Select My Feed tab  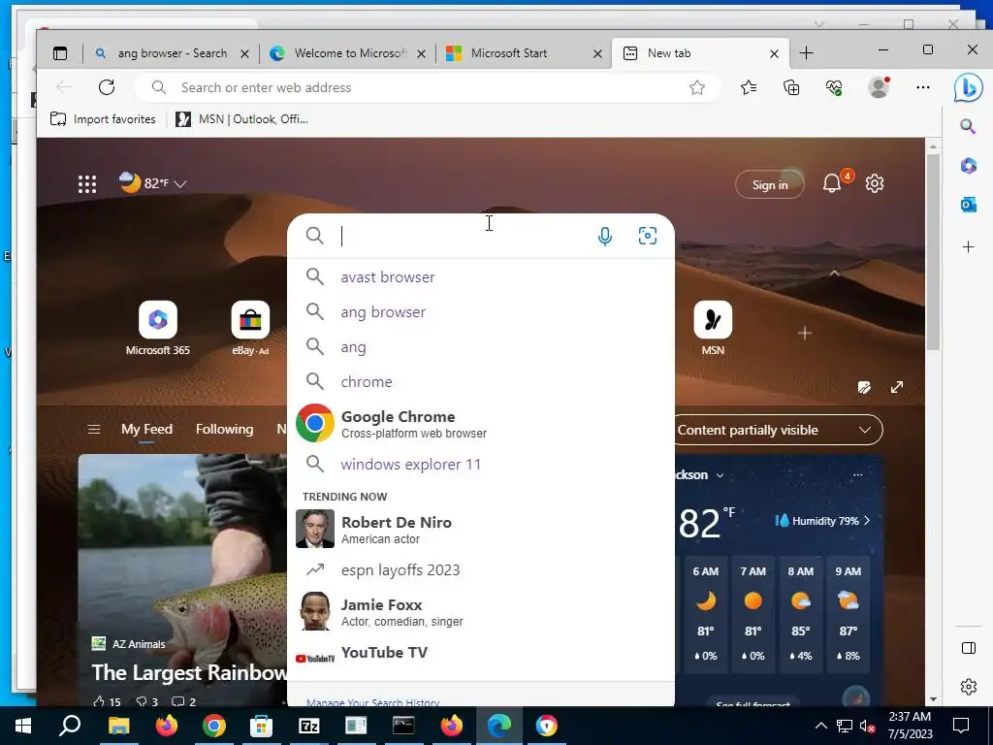(x=146, y=430)
